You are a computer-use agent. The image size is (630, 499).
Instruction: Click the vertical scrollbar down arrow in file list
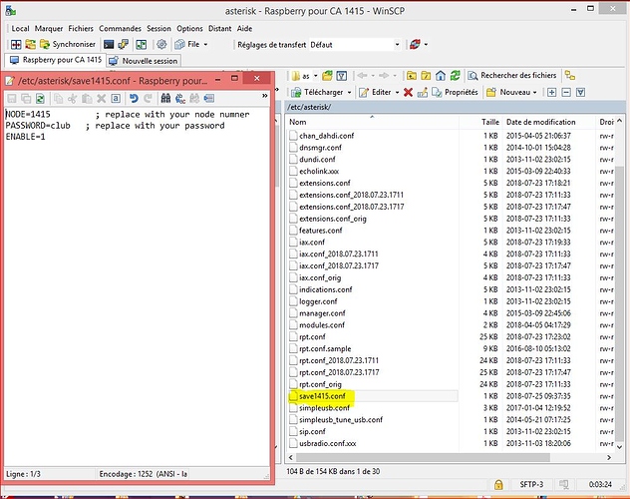coord(619,447)
